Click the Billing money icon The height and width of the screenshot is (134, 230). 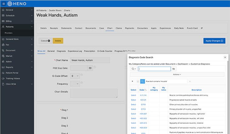click(x=3, y=21)
